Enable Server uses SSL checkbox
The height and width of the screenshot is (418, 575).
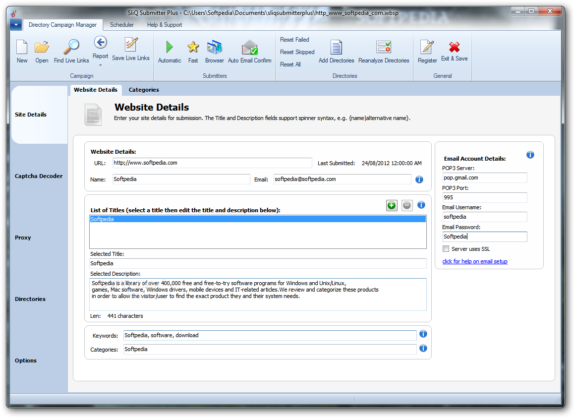click(446, 249)
